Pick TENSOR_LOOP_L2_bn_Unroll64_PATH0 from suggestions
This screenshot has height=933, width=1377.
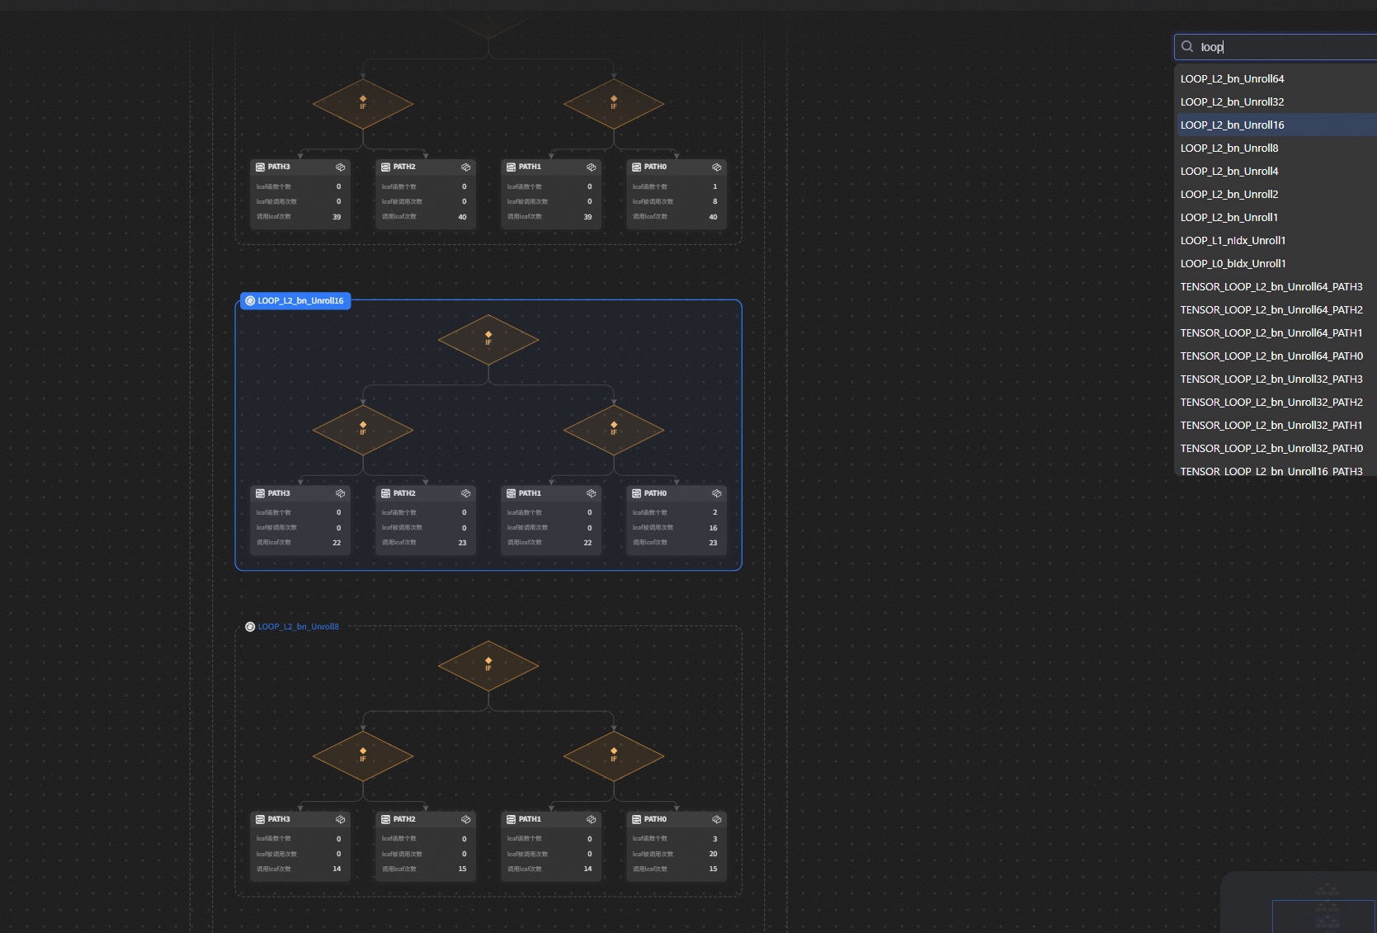pos(1271,356)
